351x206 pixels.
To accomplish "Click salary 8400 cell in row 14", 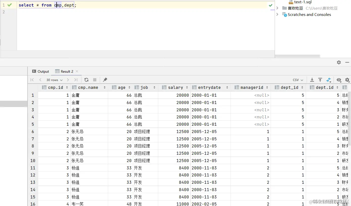I will point(174,190).
